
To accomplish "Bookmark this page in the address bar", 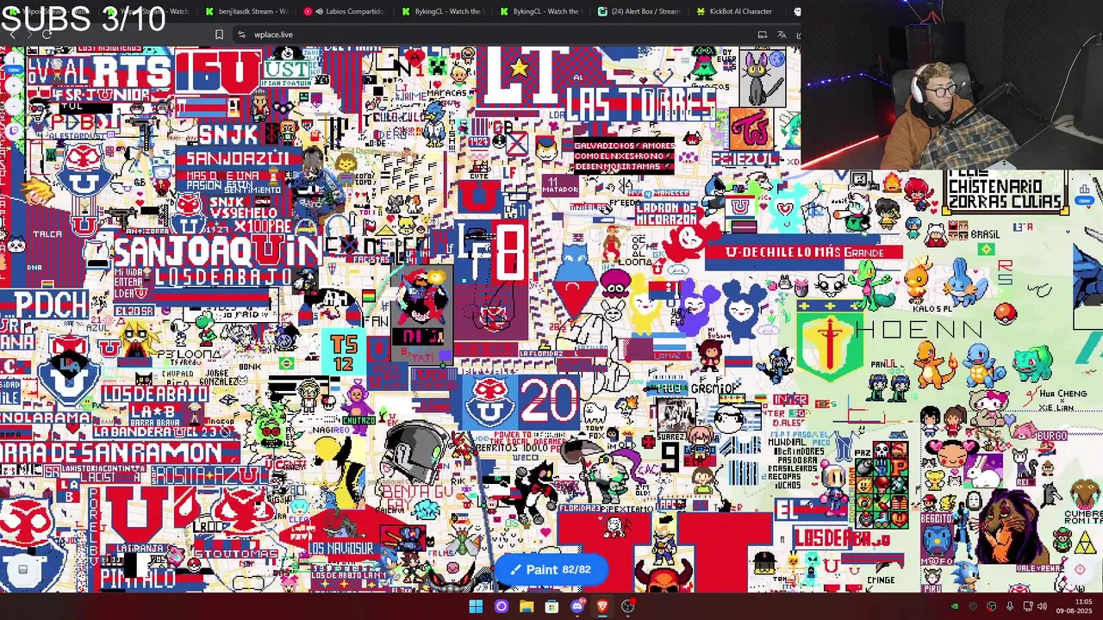I will click(219, 34).
